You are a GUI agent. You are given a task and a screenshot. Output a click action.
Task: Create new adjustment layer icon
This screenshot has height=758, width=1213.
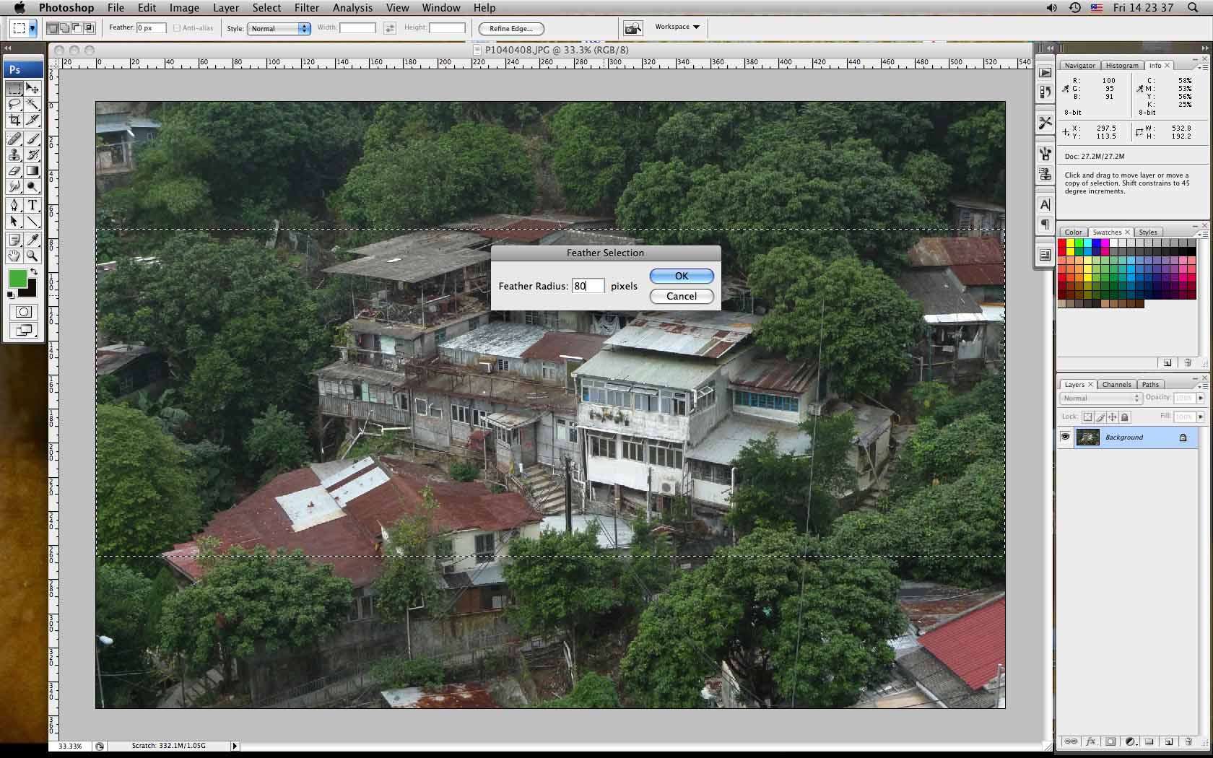coord(1130,741)
